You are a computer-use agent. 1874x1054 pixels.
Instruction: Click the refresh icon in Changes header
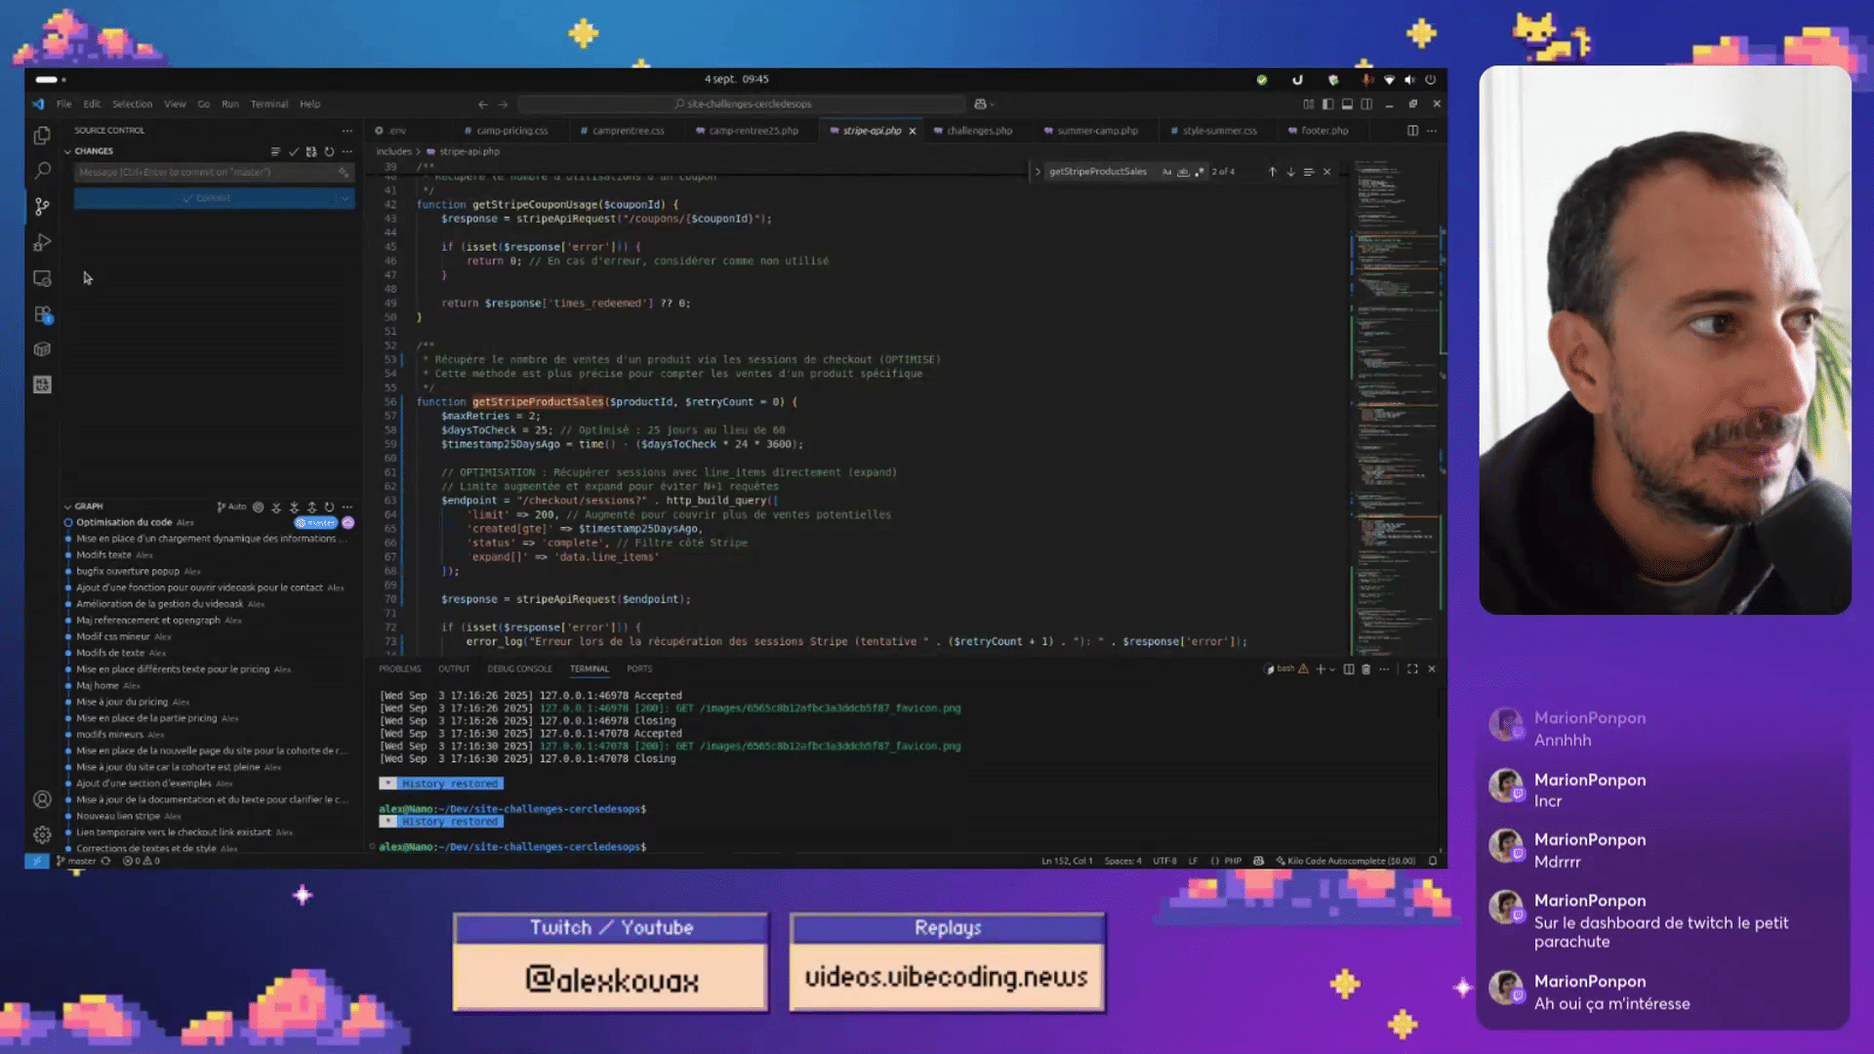point(329,151)
